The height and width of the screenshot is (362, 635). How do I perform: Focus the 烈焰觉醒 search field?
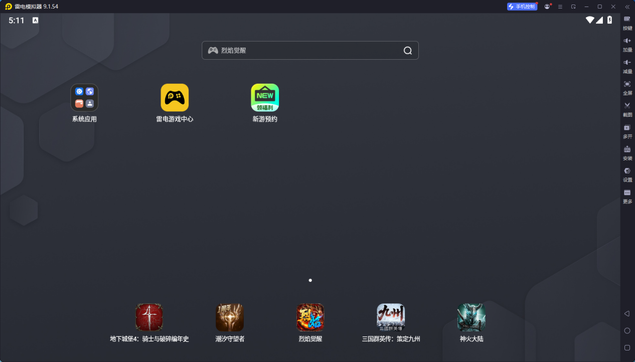tap(310, 51)
